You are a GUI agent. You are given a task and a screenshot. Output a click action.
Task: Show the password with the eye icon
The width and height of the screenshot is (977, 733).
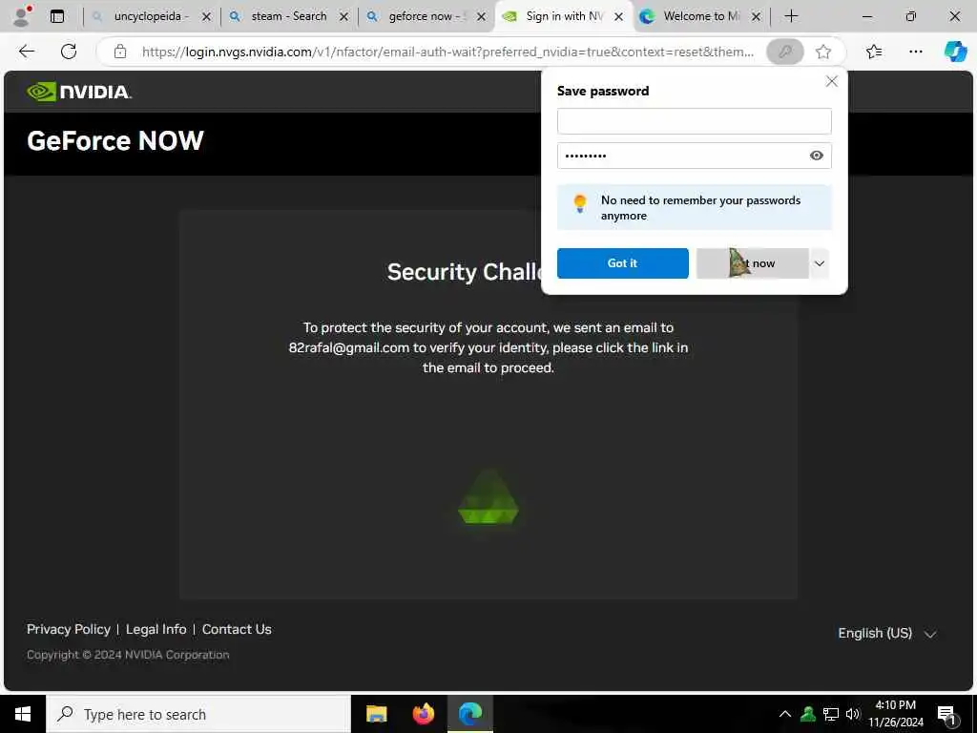pos(817,156)
